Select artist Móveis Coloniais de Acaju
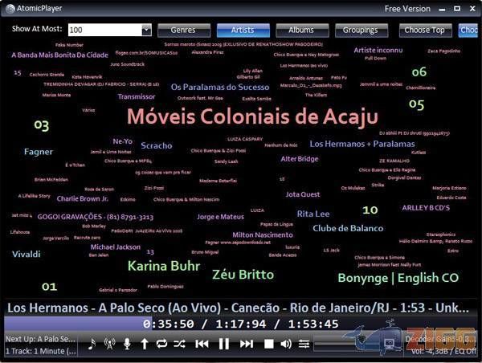The width and height of the screenshot is (482, 363). 252,116
